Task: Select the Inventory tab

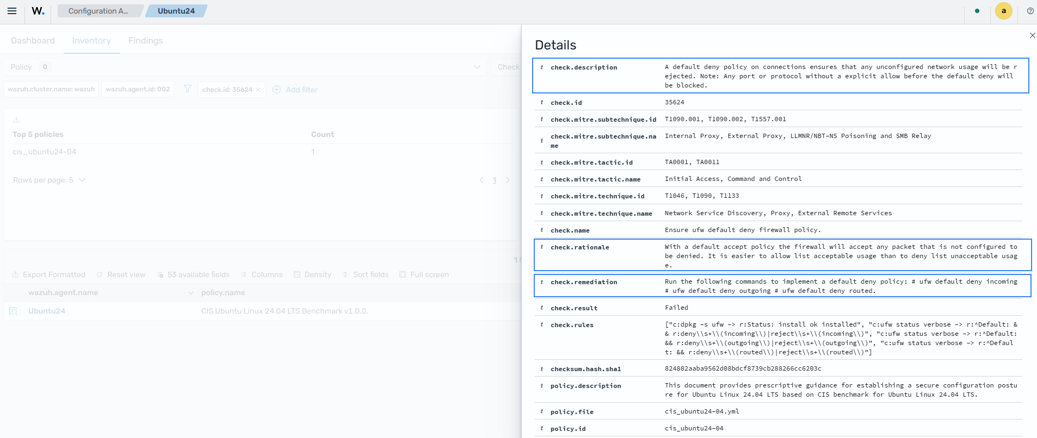Action: point(91,41)
